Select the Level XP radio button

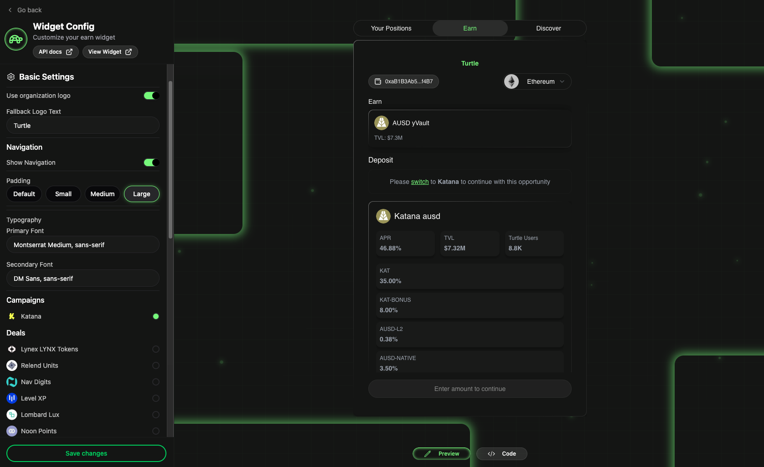click(x=156, y=398)
